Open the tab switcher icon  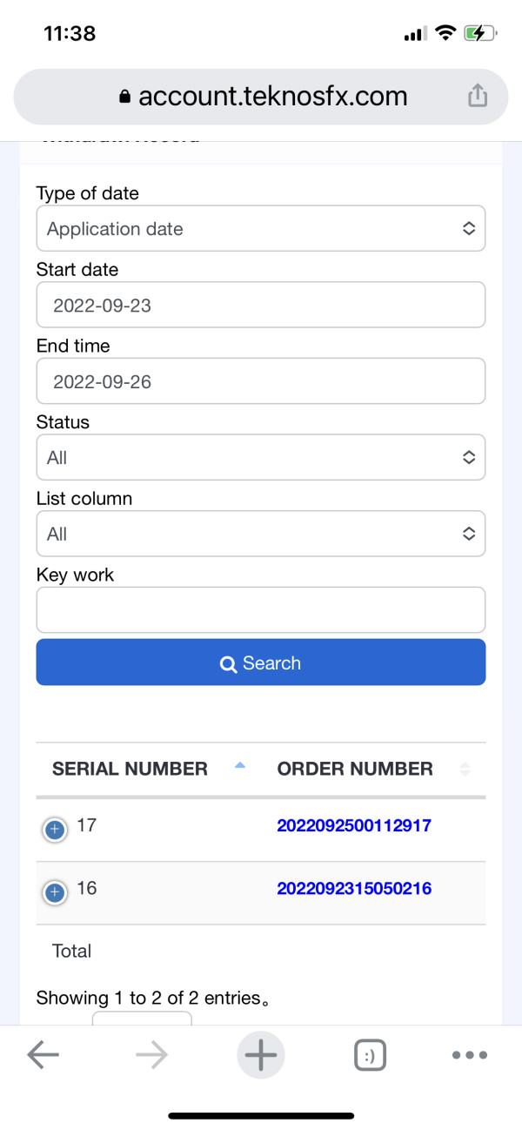[370, 1055]
